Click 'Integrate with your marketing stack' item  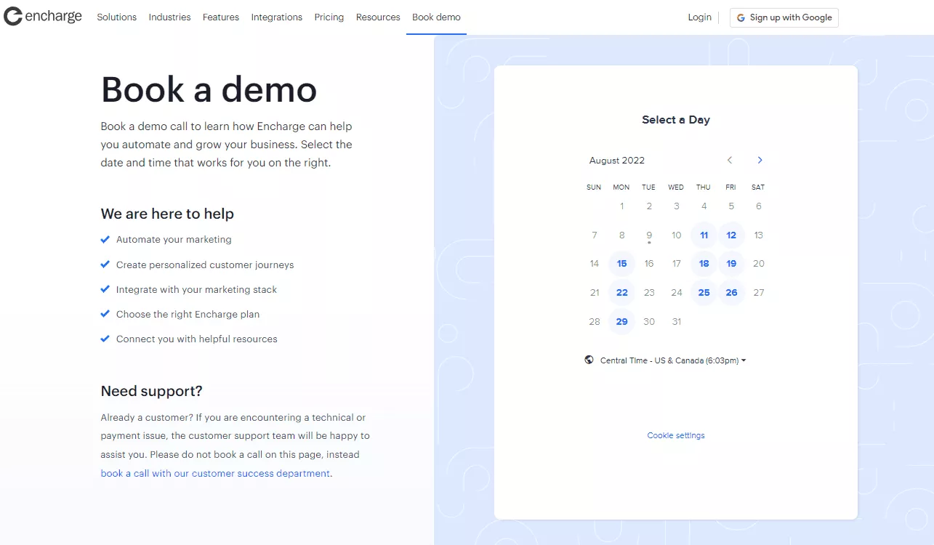[x=196, y=289]
